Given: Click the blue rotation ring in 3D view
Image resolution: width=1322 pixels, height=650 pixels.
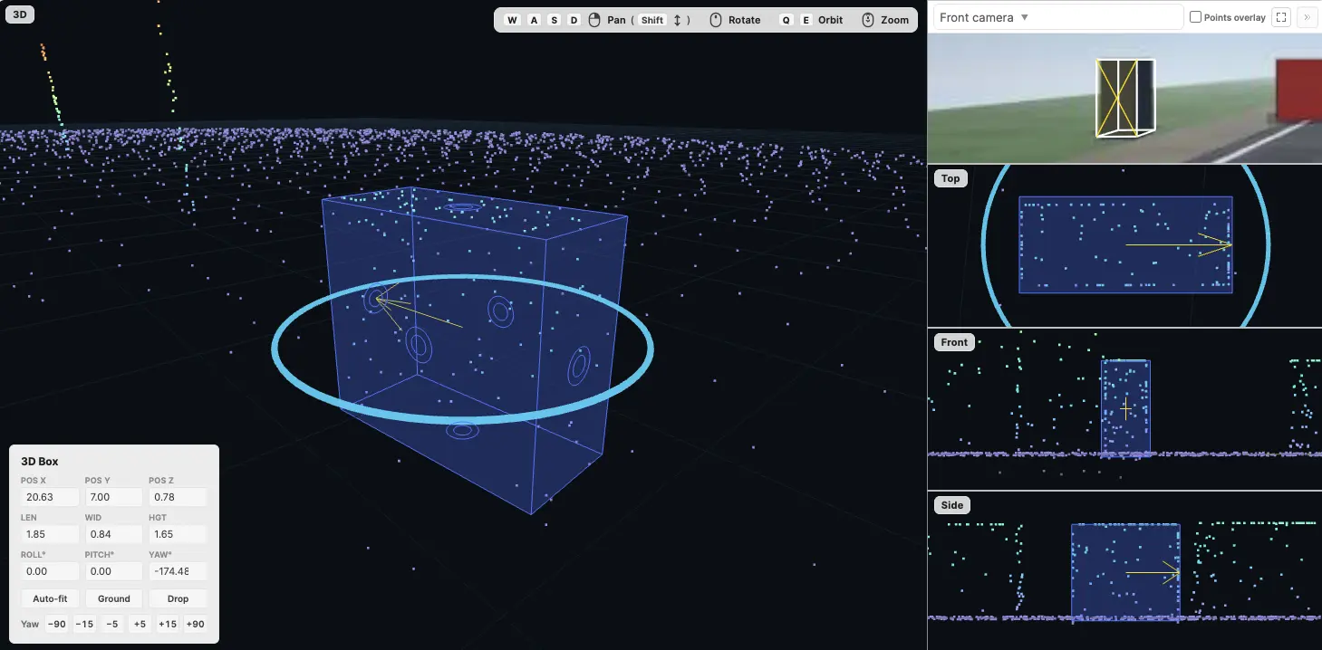Looking at the screenshot, I should 462,419.
